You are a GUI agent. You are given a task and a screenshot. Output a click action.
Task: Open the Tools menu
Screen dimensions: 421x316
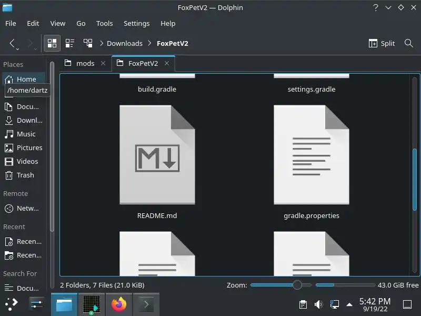pyautogui.click(x=104, y=23)
